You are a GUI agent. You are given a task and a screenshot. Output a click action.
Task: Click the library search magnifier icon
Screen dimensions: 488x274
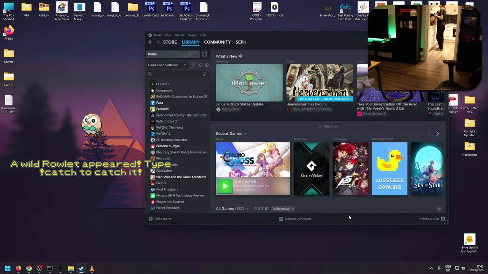[150, 74]
